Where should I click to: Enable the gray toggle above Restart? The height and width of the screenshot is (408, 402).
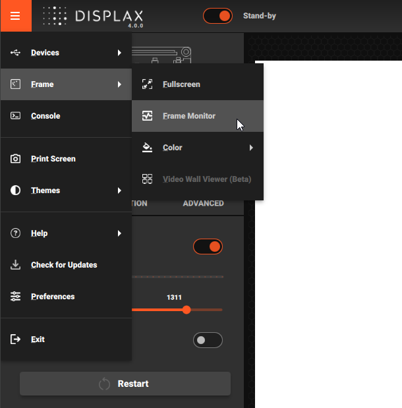(208, 340)
